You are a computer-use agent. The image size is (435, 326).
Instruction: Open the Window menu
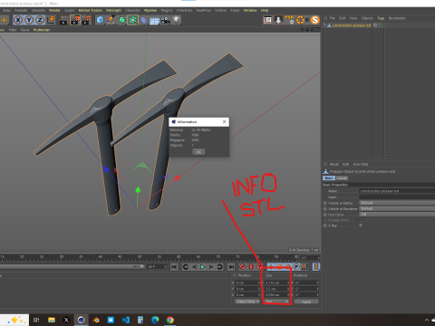[250, 10]
